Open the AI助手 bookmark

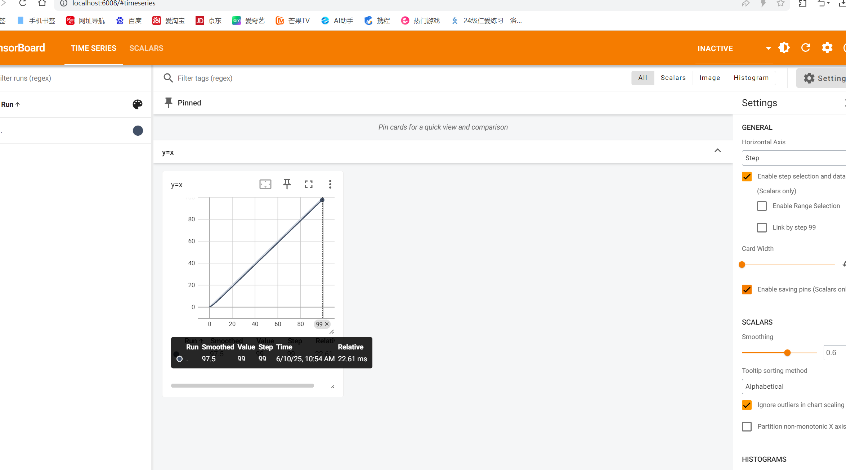[337, 21]
